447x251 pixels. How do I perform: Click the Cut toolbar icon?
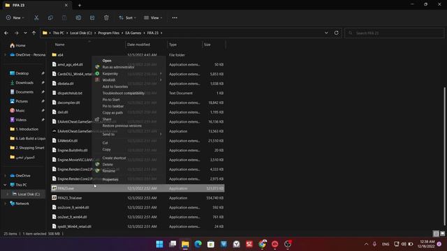36,17
